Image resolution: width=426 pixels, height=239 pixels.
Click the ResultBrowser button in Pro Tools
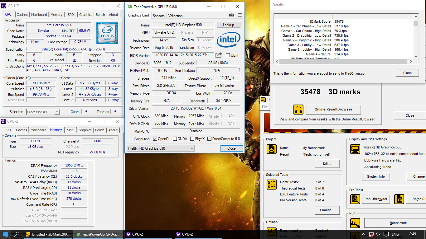point(376,199)
